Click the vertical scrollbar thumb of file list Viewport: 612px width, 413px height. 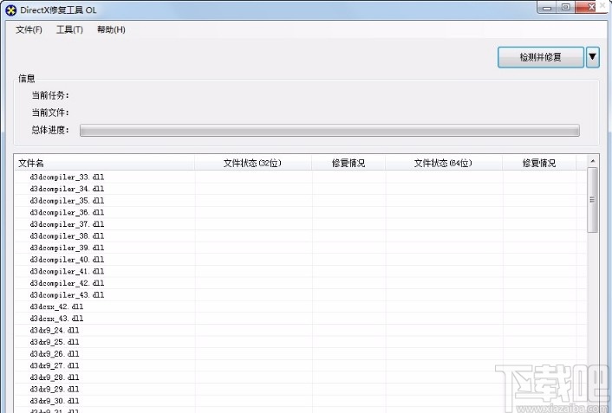coord(592,200)
